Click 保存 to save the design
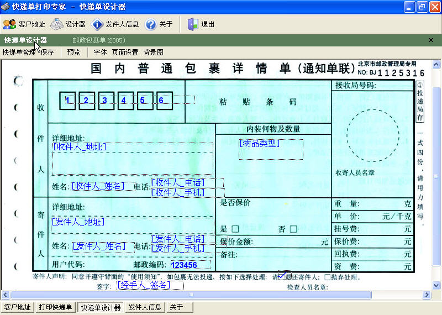 point(47,53)
